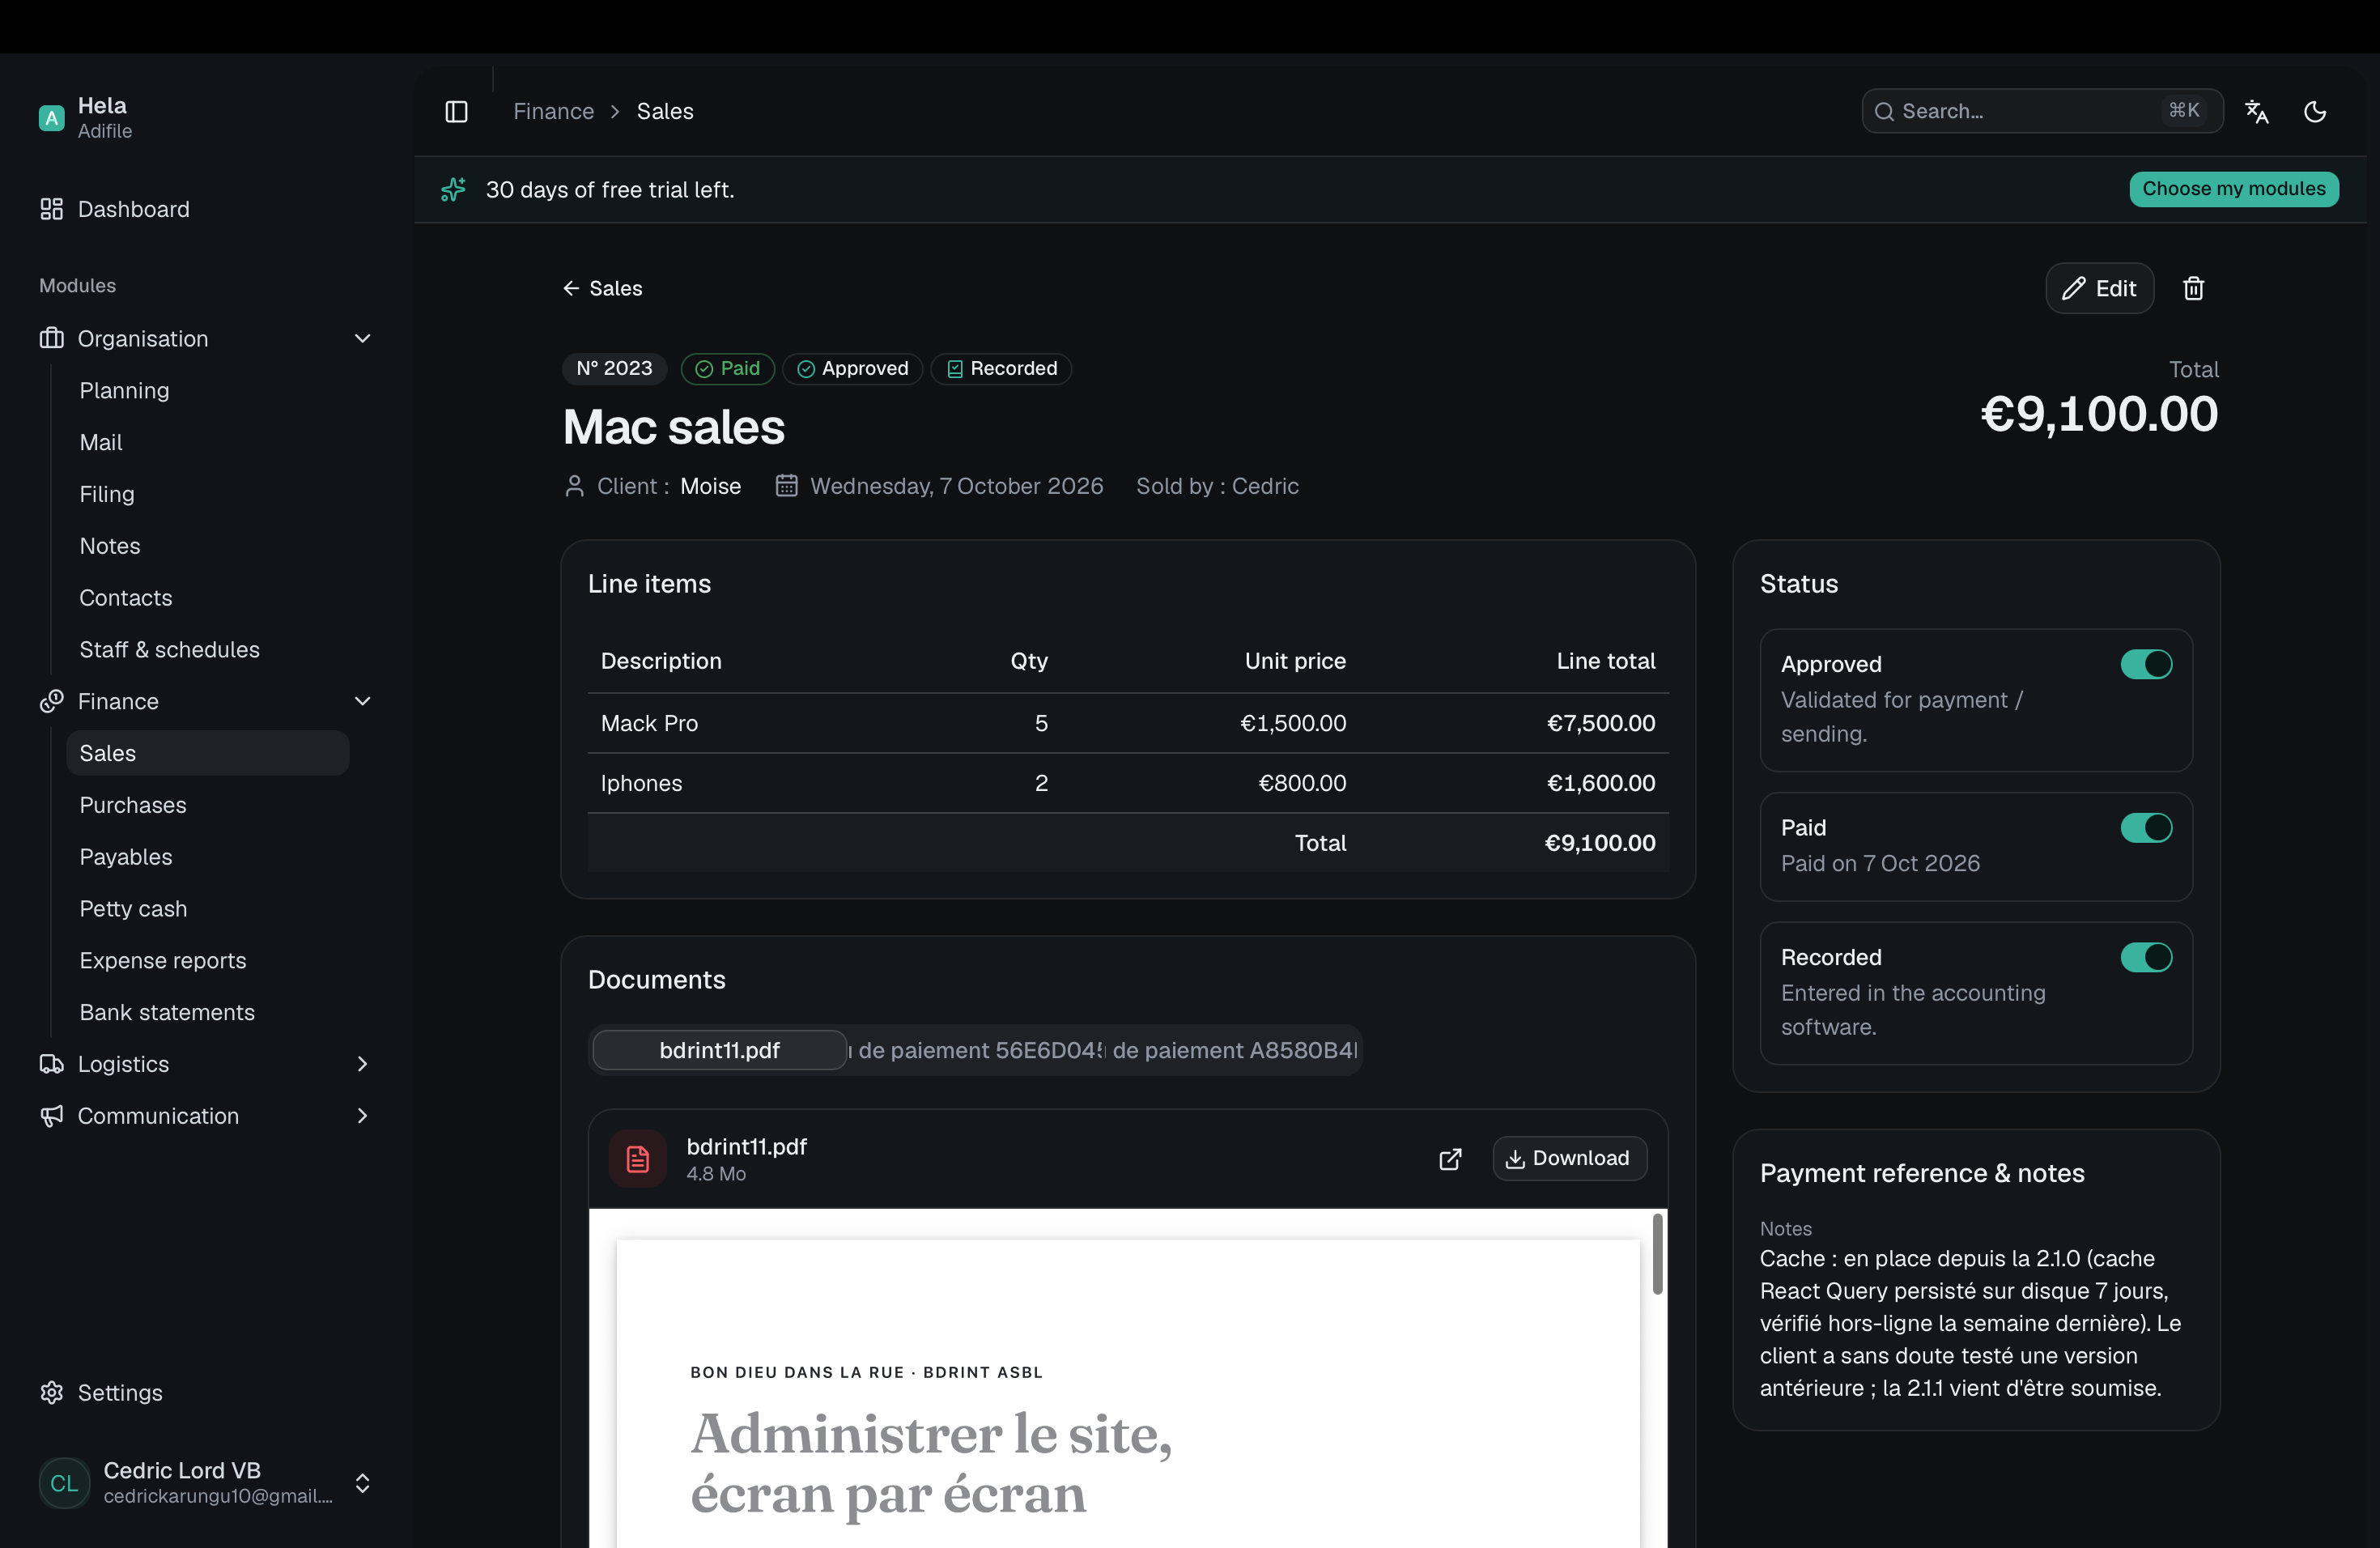Viewport: 2380px width, 1548px height.
Task: Click the client person icon
Action: click(574, 486)
